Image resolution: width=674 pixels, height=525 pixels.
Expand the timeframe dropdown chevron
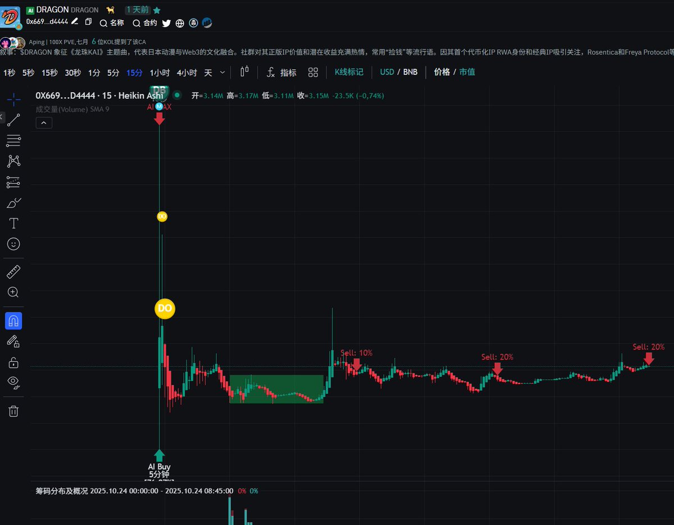223,72
